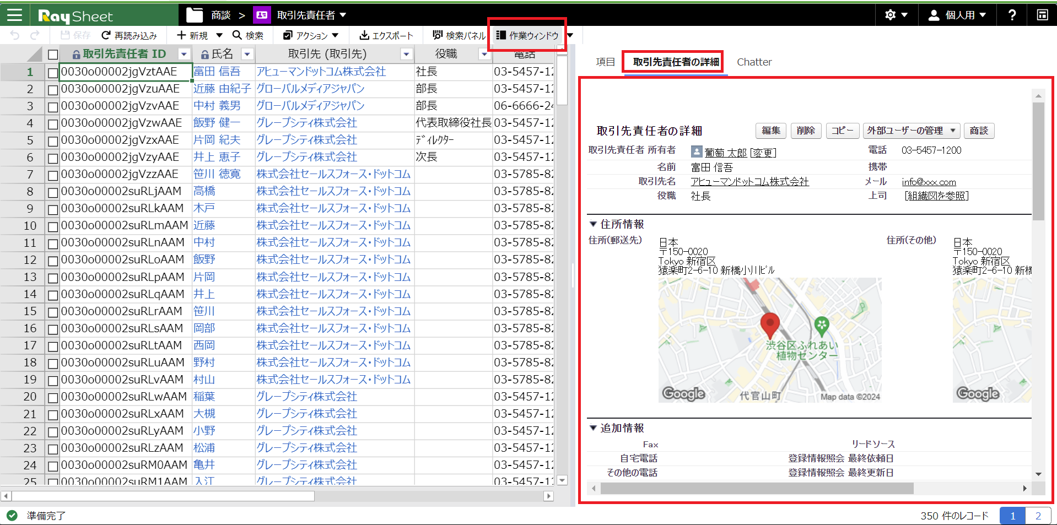Click the detail panel vertical scrollbar
The height and width of the screenshot is (525, 1057).
pyautogui.click(x=1038, y=161)
